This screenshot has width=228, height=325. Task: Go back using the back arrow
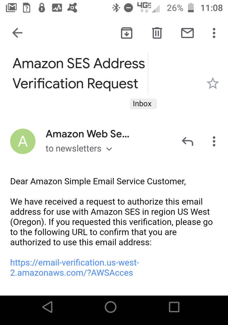point(17,33)
